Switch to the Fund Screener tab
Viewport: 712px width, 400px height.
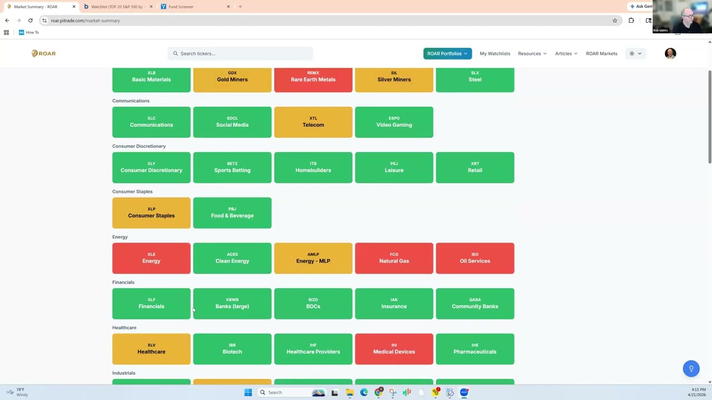click(195, 7)
